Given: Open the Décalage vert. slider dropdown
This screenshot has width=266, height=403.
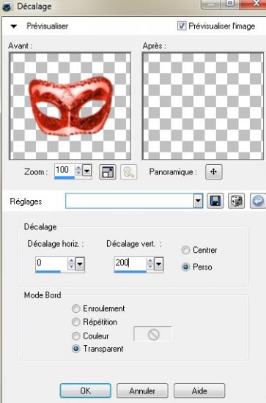Looking at the screenshot, I should 159,264.
